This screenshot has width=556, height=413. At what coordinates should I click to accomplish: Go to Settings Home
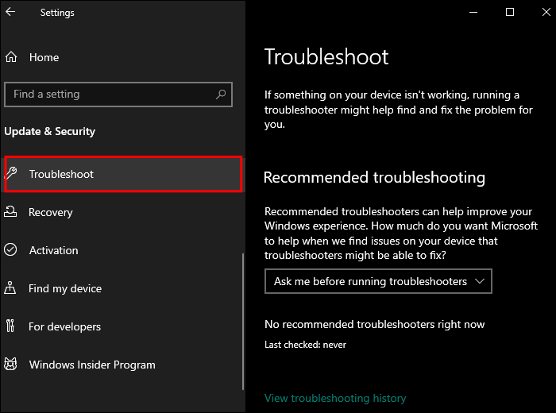pyautogui.click(x=44, y=57)
